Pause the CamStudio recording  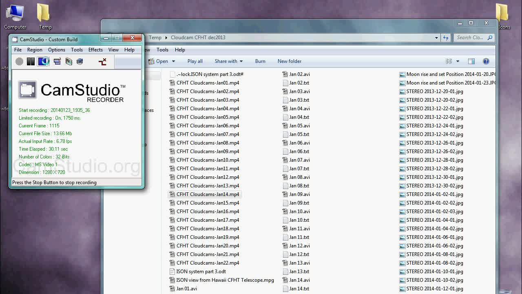click(x=31, y=61)
